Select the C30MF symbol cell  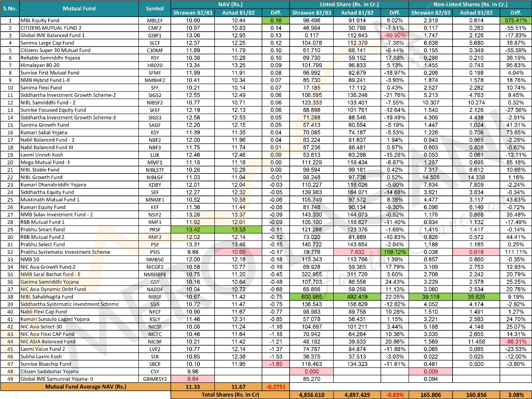tap(155, 50)
